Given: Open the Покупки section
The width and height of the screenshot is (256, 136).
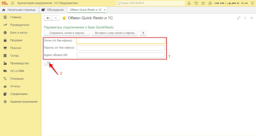Looking at the screenshot, I should click(x=15, y=48).
